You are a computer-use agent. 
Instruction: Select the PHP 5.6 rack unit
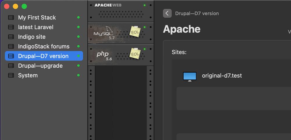pos(121,55)
